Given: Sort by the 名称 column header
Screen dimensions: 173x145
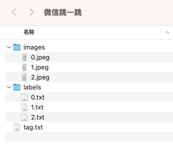Looking at the screenshot, I should click(29, 32).
